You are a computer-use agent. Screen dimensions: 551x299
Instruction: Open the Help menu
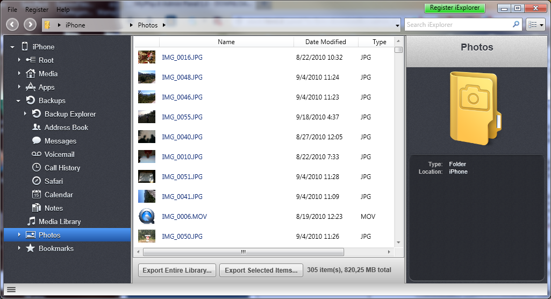point(63,10)
